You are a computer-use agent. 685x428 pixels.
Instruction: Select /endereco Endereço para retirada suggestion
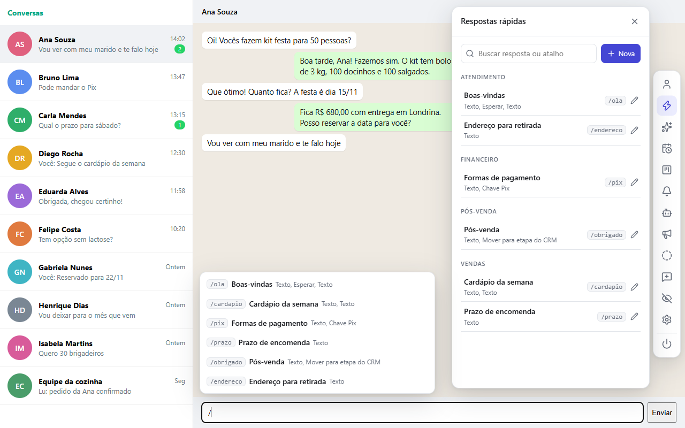tap(317, 381)
